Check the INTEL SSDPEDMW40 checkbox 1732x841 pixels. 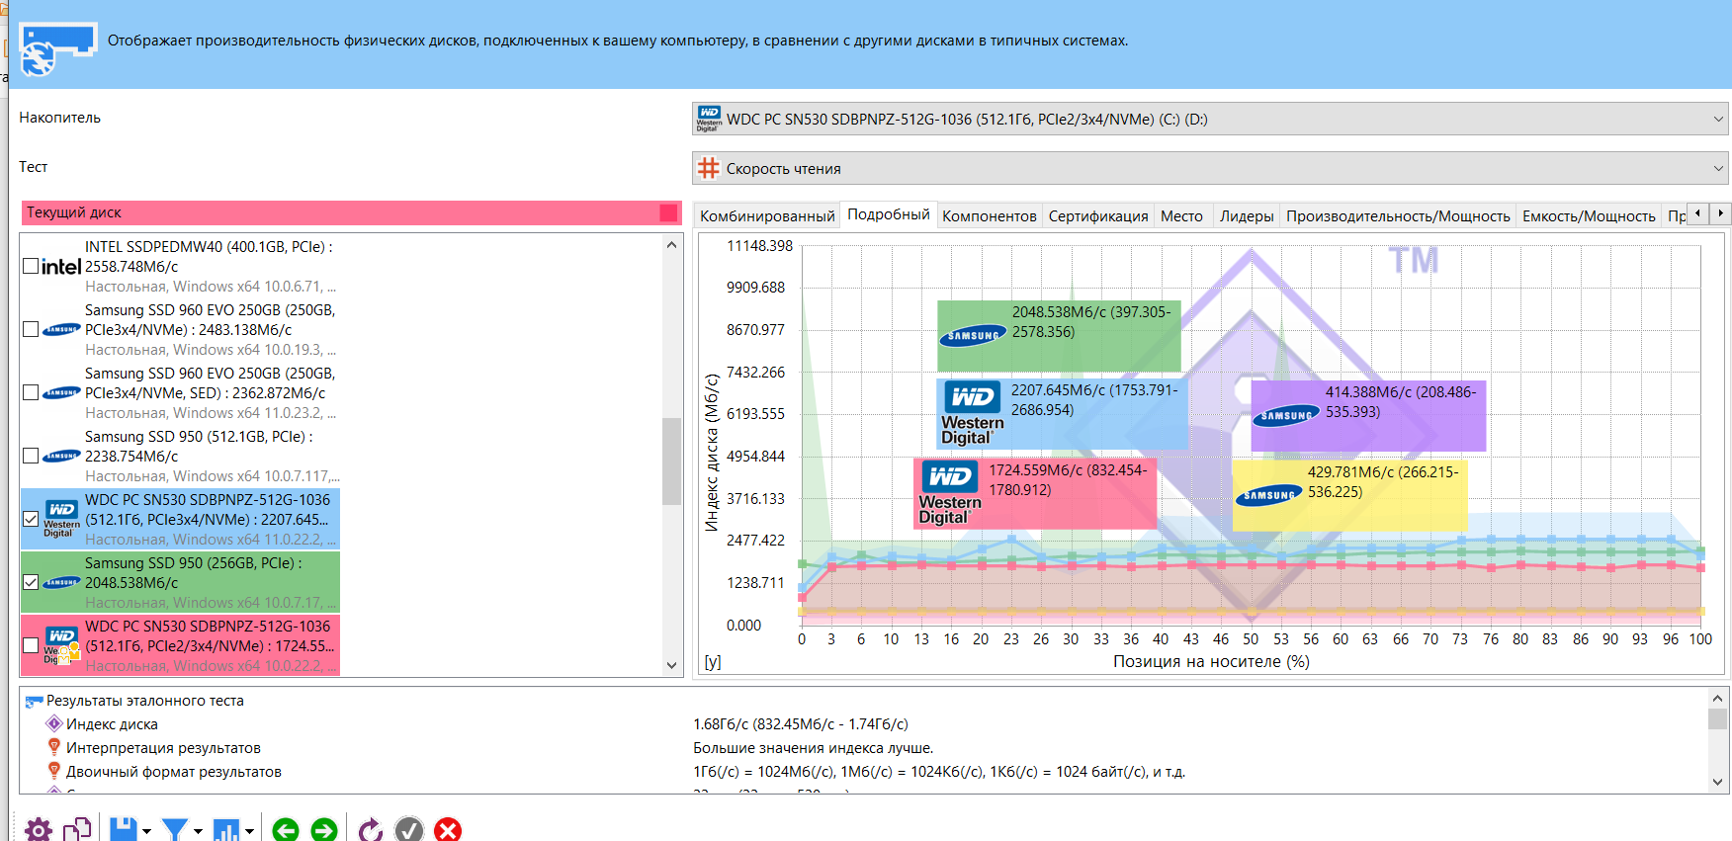pos(31,266)
